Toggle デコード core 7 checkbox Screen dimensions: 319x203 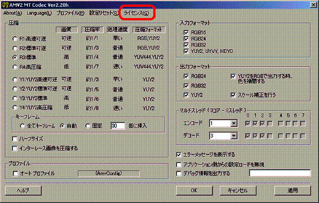(303, 136)
